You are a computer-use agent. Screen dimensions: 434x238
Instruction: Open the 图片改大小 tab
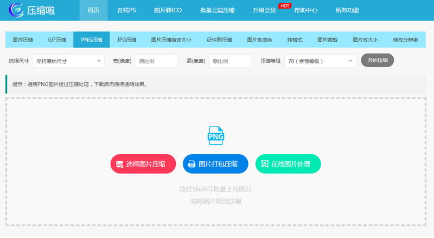click(365, 40)
